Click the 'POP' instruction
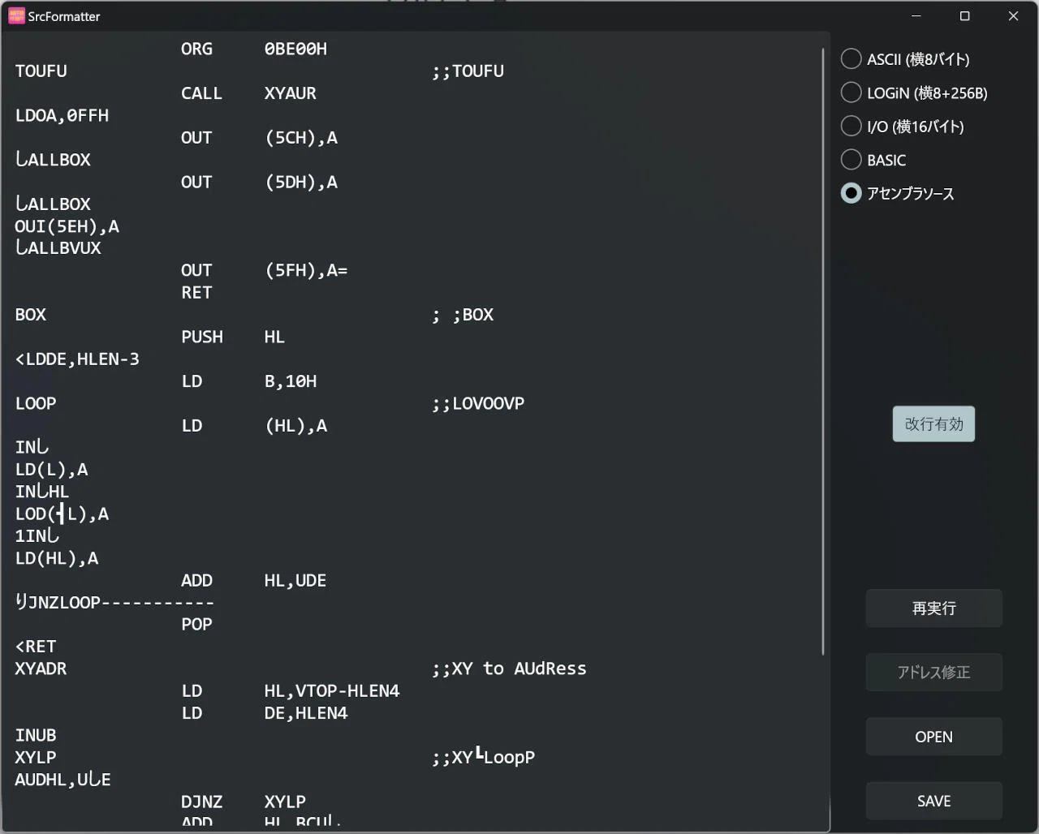 (196, 625)
